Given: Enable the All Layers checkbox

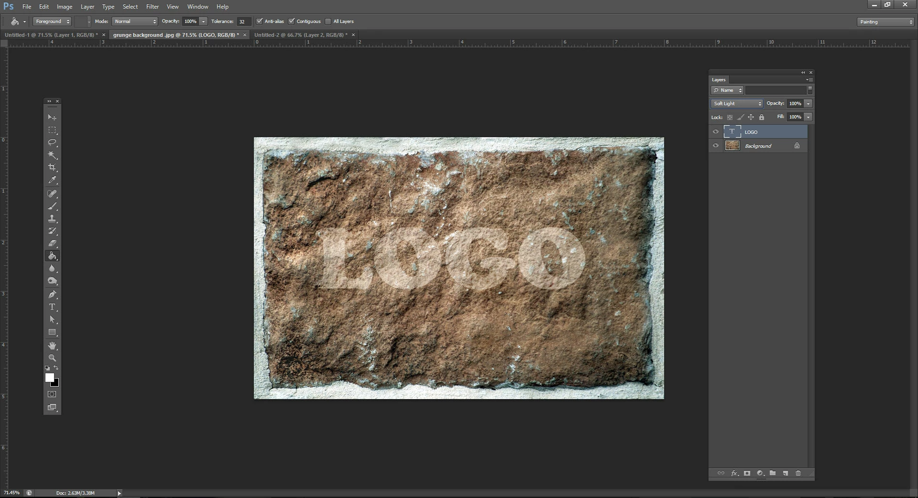Looking at the screenshot, I should point(328,22).
